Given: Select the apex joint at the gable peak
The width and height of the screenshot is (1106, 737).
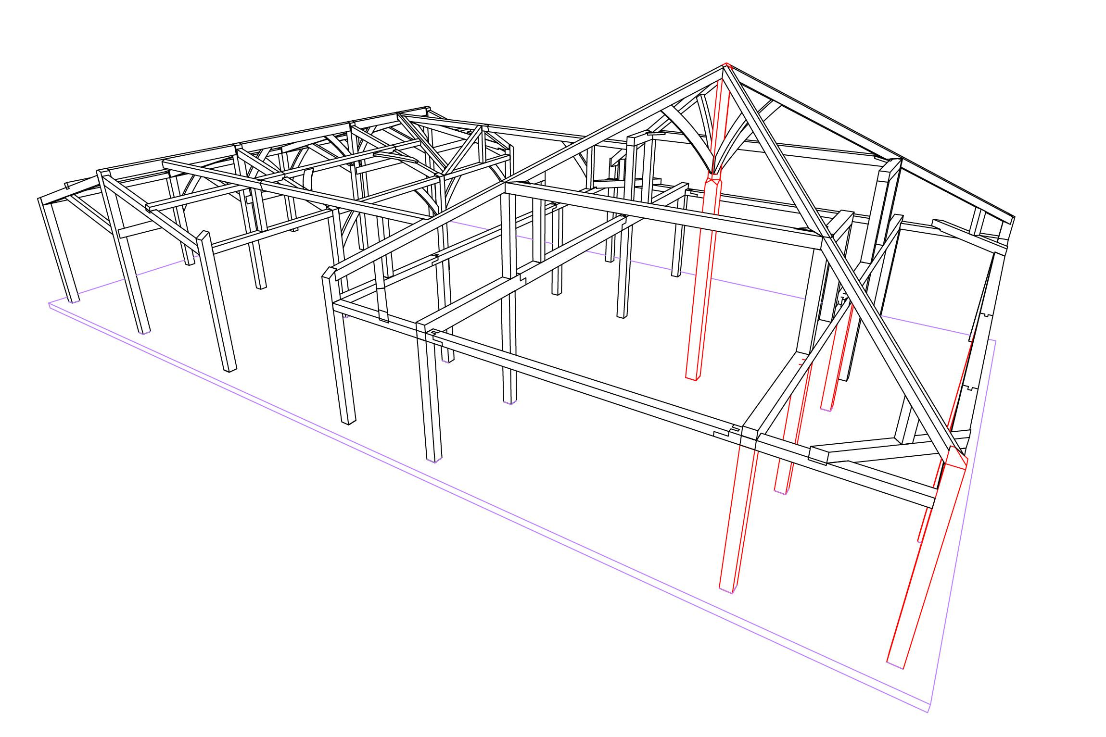Looking at the screenshot, I should [726, 67].
